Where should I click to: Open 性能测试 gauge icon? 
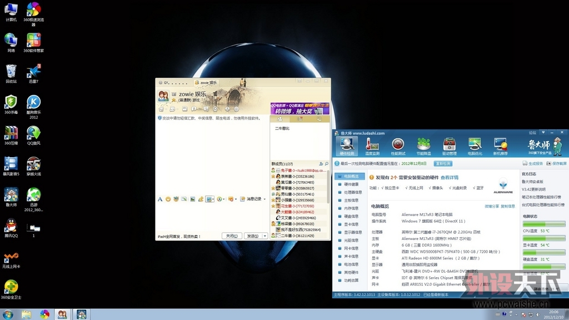tap(398, 146)
